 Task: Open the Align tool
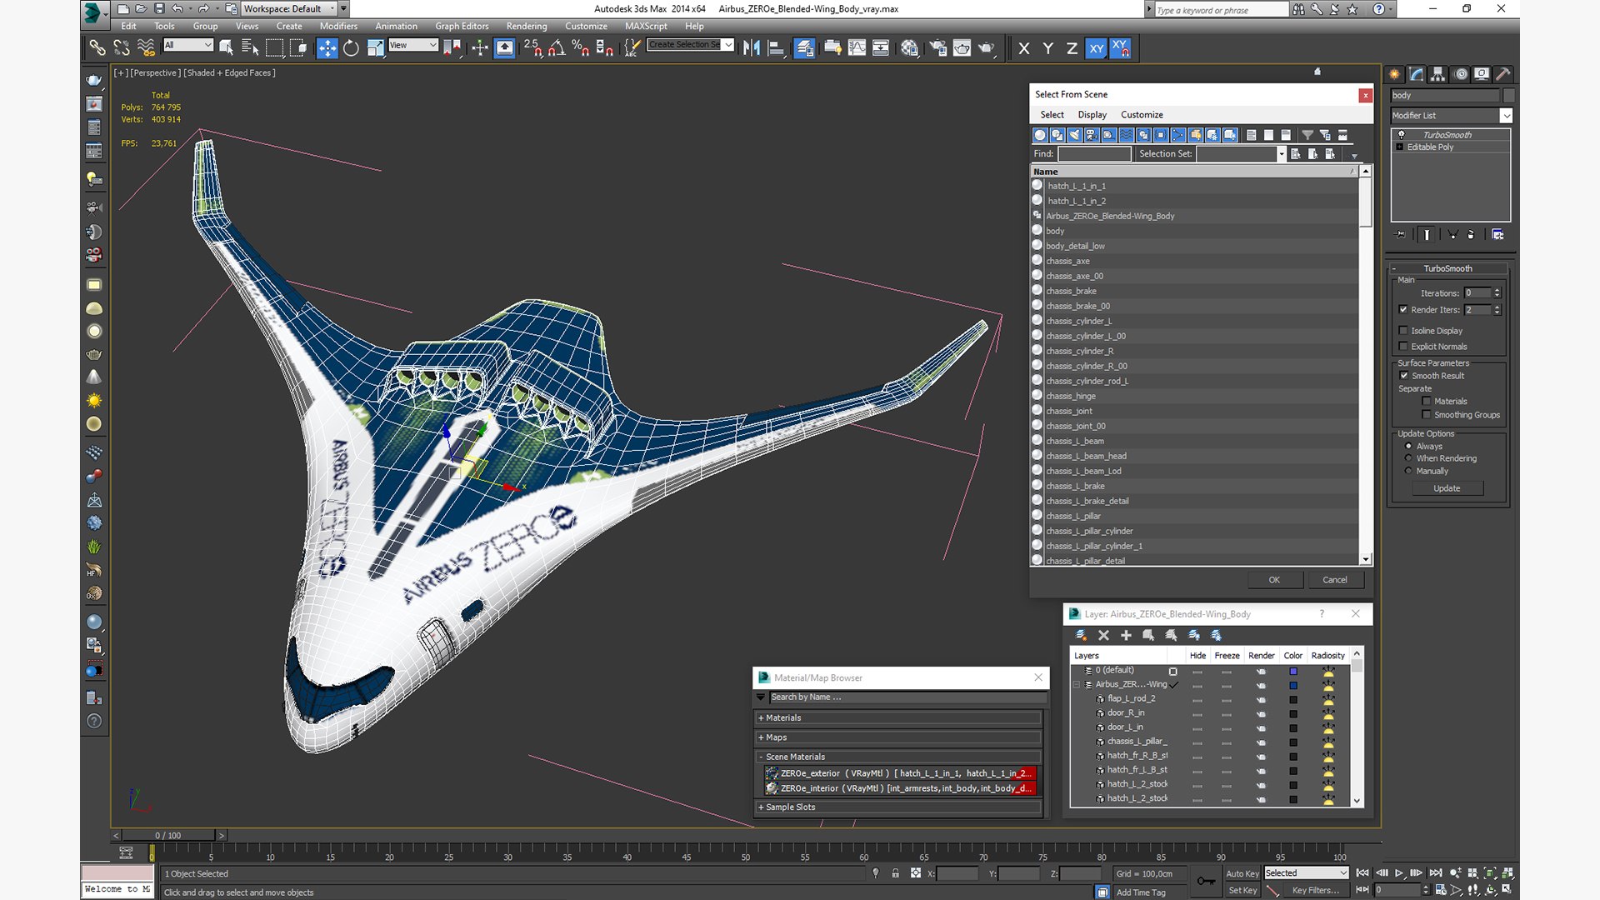tap(776, 47)
